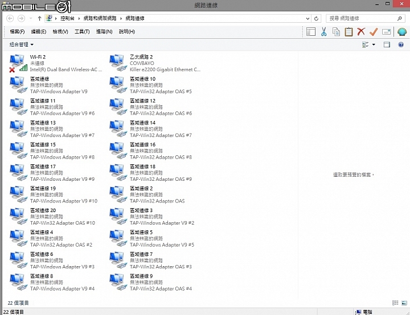The width and height of the screenshot is (410, 315).
Task: Open the 說明(H) menu
Action: (127, 32)
